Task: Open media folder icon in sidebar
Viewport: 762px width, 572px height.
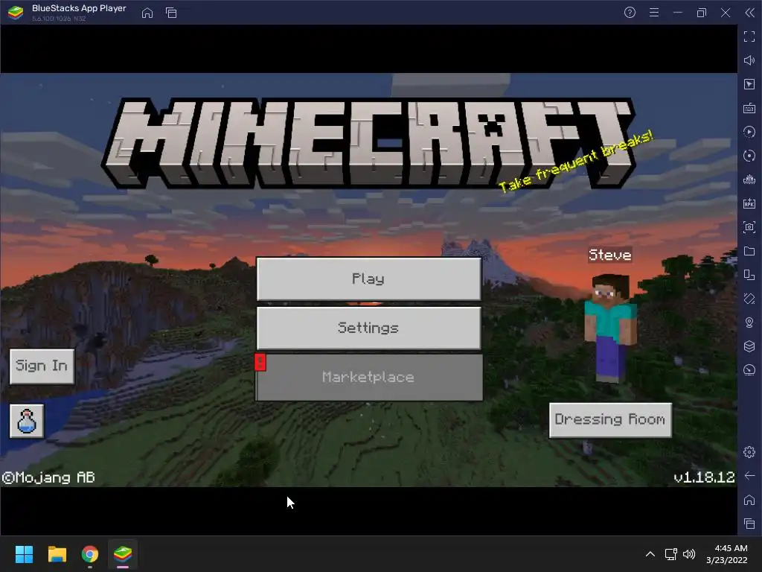Action: click(x=749, y=251)
